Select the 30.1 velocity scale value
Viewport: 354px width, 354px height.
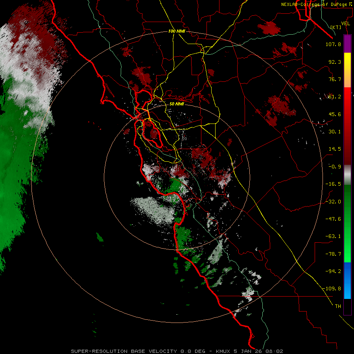[335, 132]
